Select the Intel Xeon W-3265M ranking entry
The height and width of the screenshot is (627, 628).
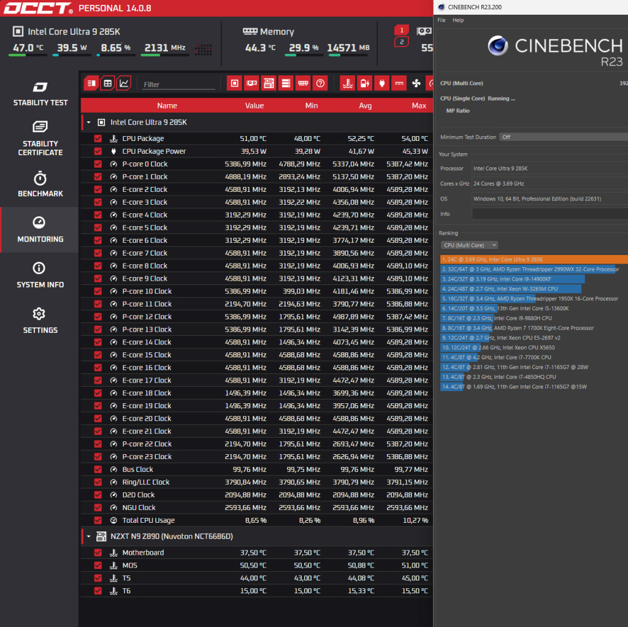pyautogui.click(x=534, y=289)
